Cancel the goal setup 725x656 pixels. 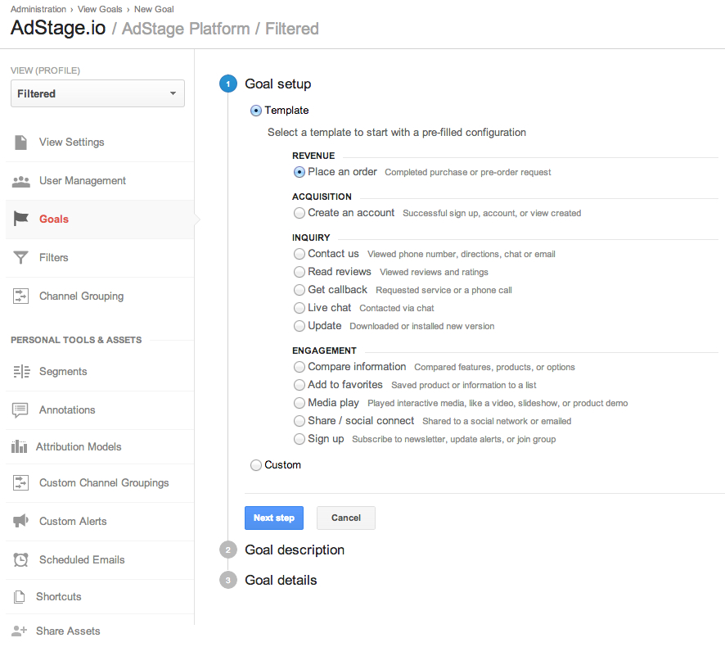click(x=345, y=518)
